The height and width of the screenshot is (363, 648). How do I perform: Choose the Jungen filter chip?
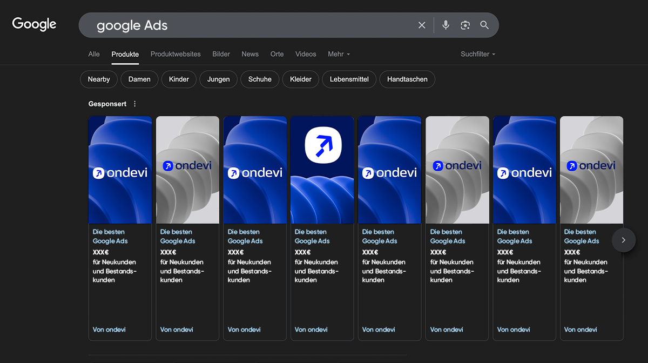[219, 79]
